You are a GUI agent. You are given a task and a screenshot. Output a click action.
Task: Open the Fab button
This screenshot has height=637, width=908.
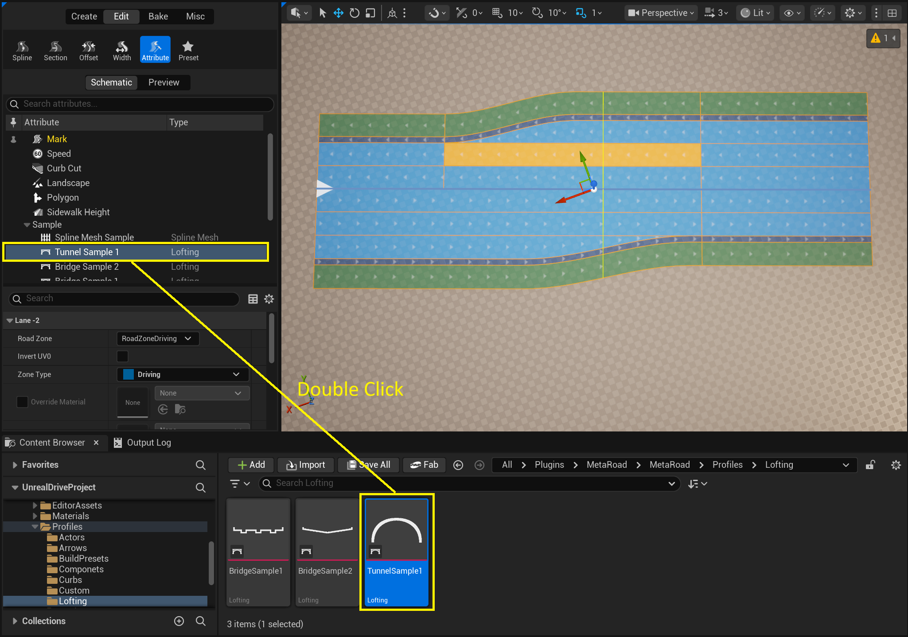pos(424,465)
